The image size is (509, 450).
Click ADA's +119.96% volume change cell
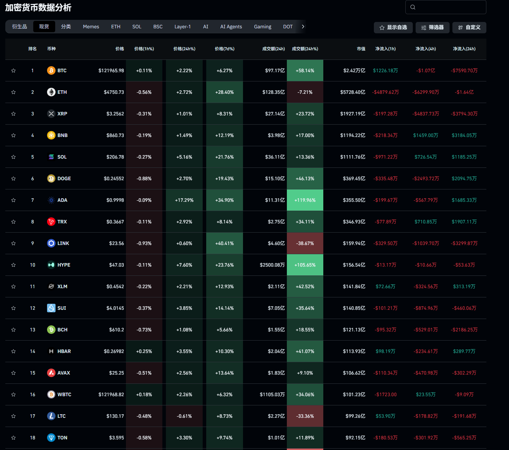coord(305,200)
